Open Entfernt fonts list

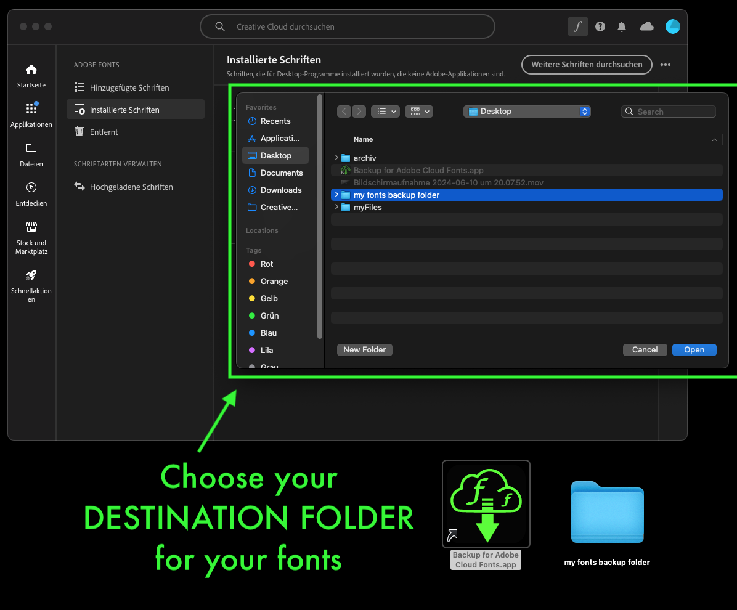136,132
